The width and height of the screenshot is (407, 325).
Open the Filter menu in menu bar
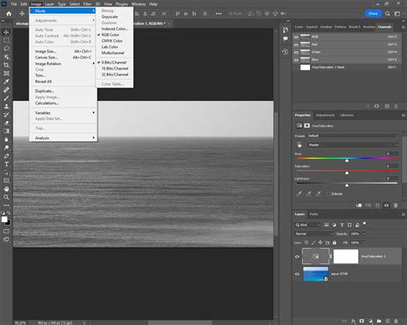[x=88, y=4]
